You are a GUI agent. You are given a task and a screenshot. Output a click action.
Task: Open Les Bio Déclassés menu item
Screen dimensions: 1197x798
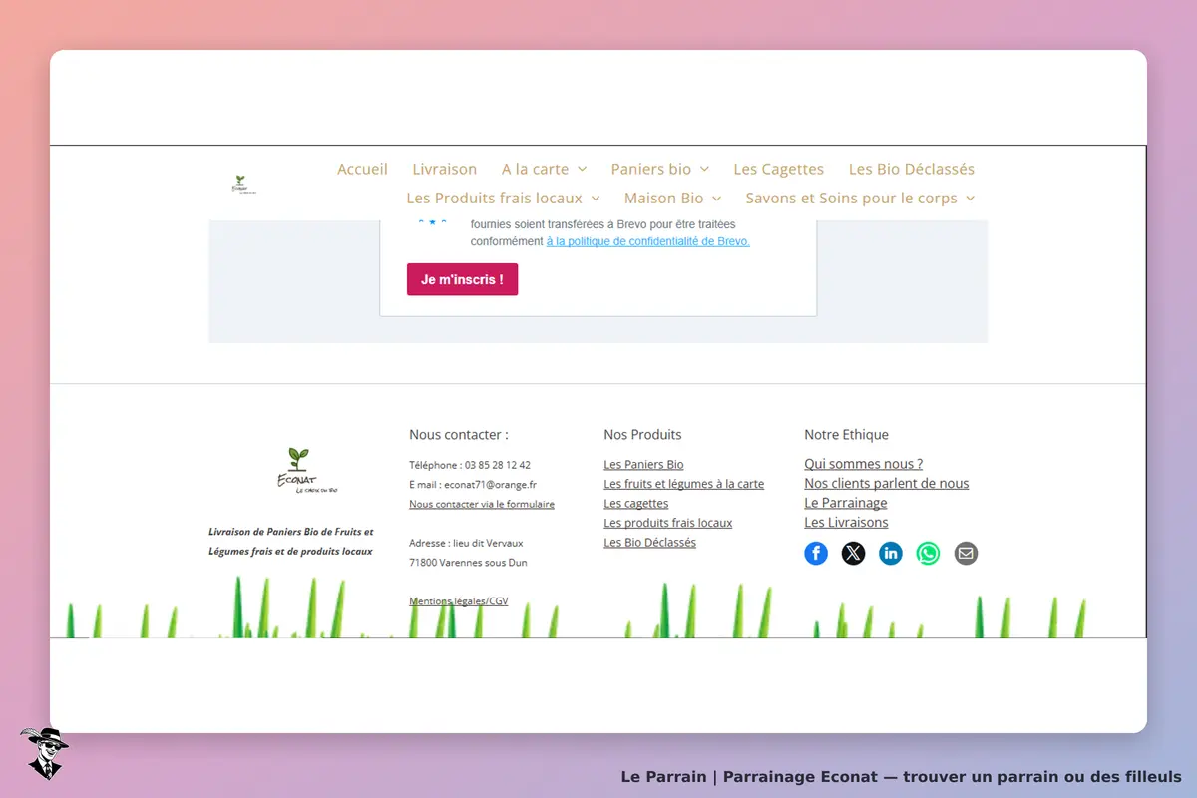tap(912, 170)
